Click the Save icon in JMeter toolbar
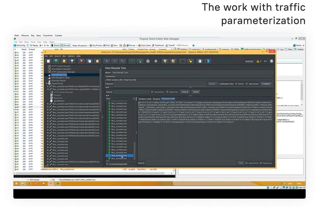The height and width of the screenshot is (212, 319). pyautogui.click(x=72, y=61)
